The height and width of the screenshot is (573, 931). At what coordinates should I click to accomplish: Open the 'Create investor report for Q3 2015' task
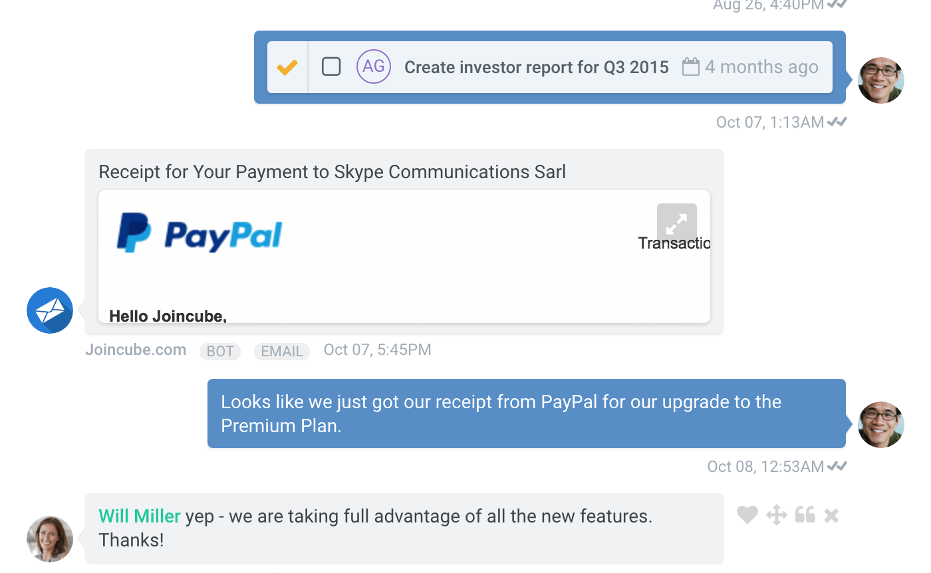(x=536, y=67)
